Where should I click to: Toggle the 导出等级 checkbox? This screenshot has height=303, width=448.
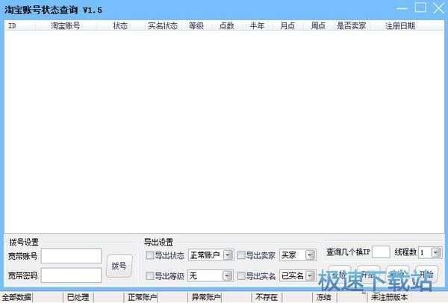(x=150, y=276)
